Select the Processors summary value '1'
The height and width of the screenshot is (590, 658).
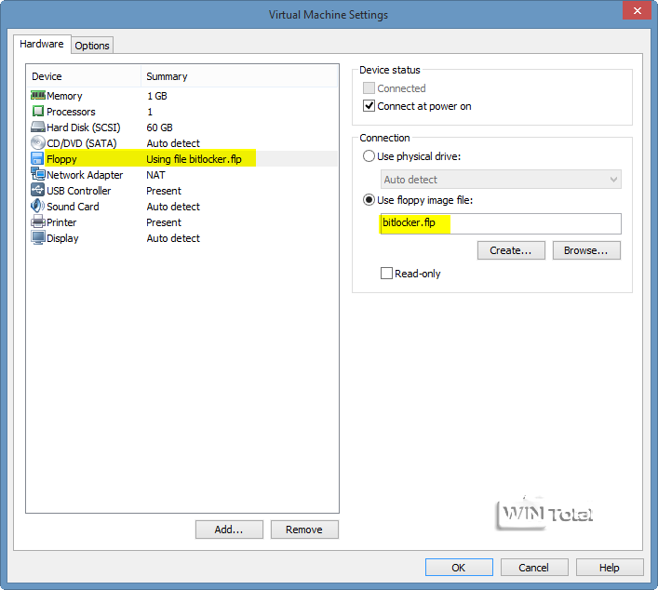coord(150,112)
